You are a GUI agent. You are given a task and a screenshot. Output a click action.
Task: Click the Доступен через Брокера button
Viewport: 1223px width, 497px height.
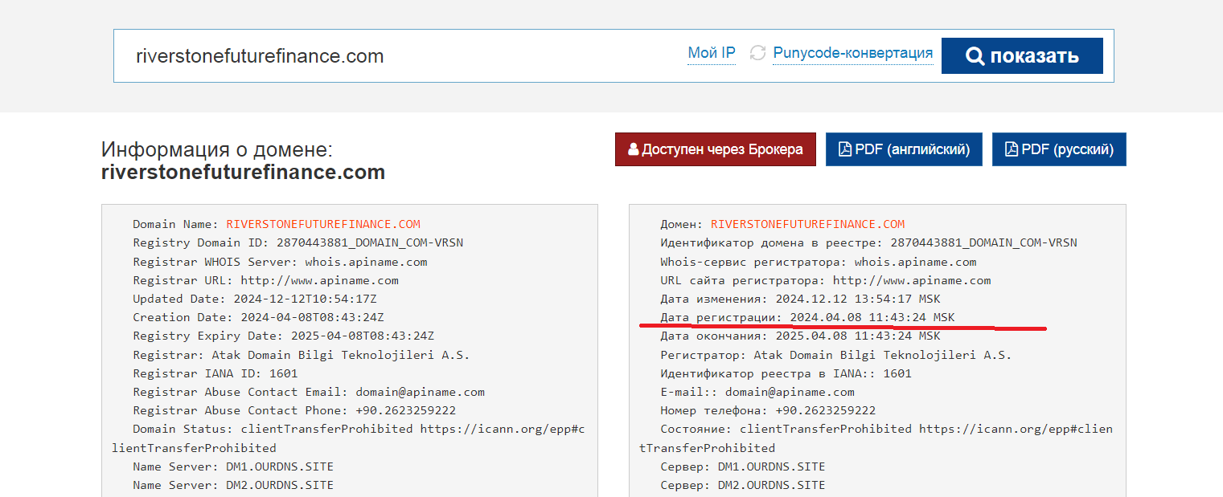(x=716, y=149)
